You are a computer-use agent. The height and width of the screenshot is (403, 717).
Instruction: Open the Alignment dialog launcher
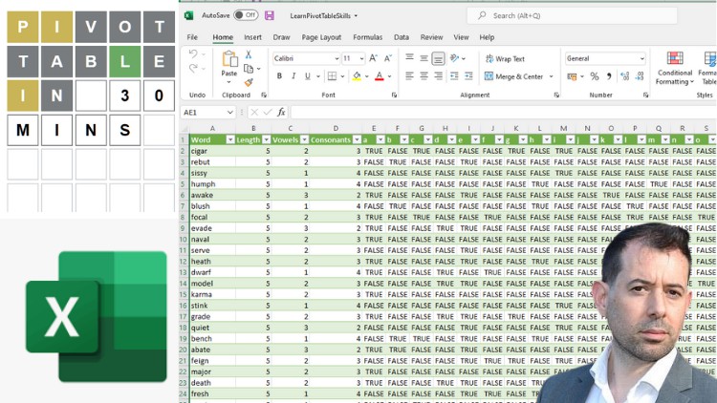(556, 95)
